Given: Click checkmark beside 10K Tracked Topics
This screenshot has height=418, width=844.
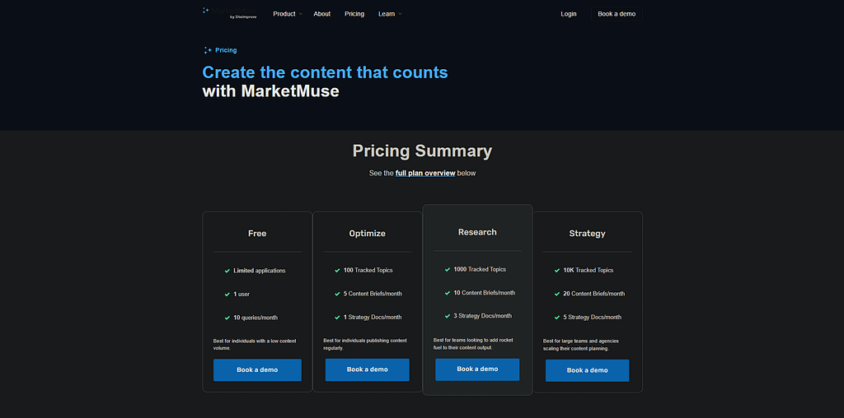Looking at the screenshot, I should (557, 271).
